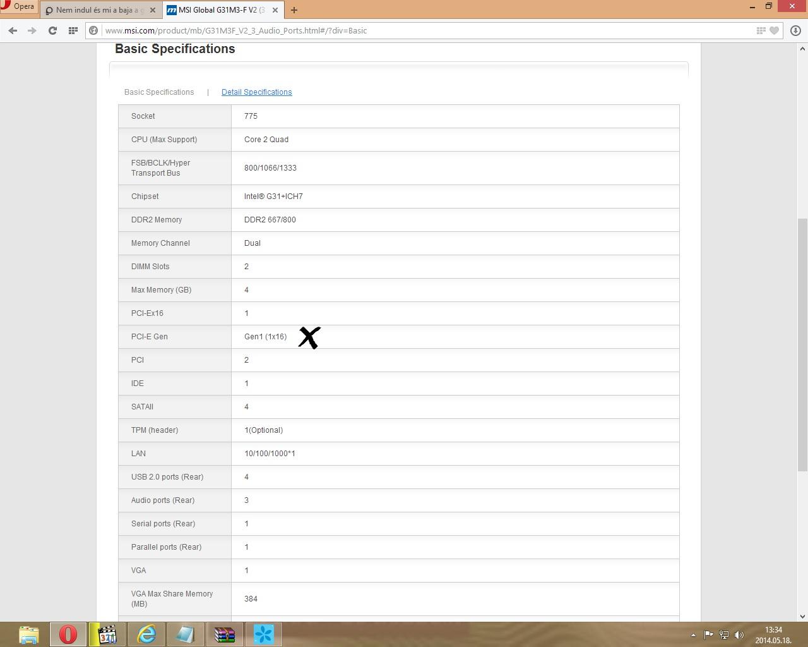Click the 'Socket' row label

coord(143,116)
